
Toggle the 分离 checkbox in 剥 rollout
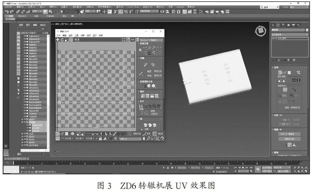[x=141, y=129]
